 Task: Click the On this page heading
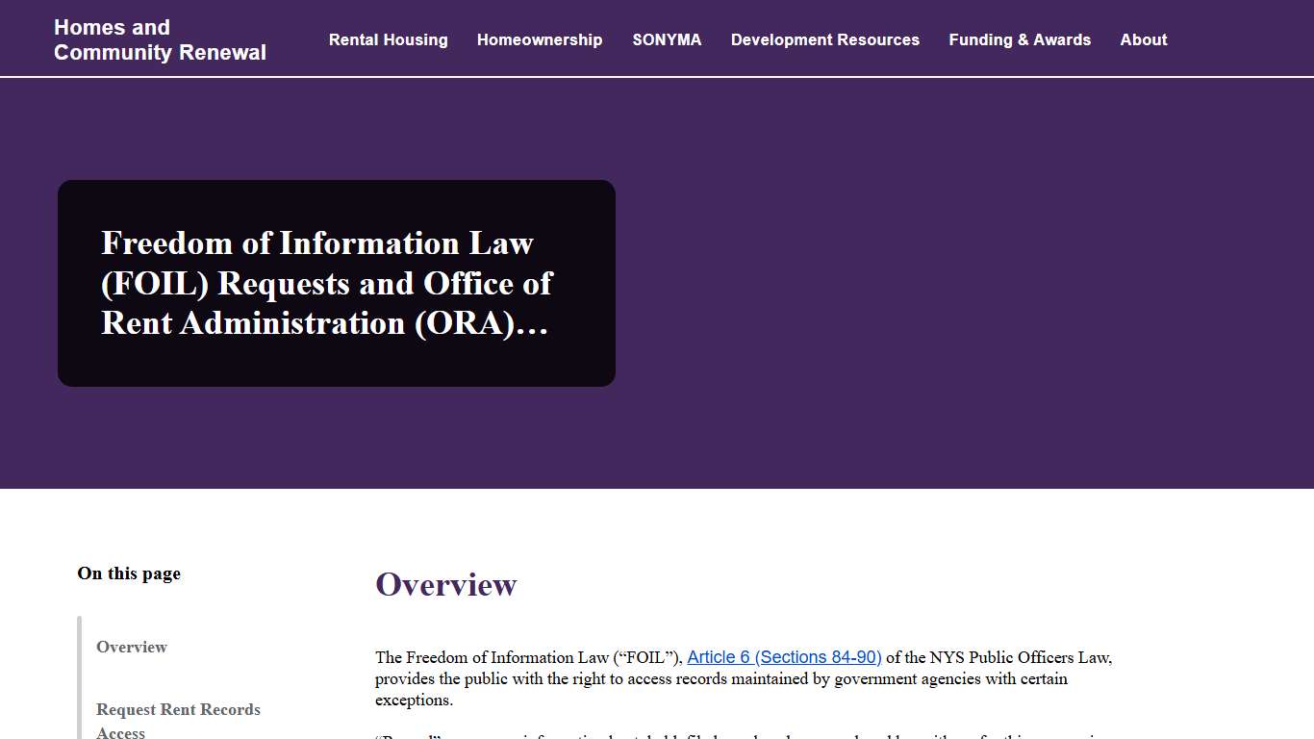pyautogui.click(x=129, y=573)
